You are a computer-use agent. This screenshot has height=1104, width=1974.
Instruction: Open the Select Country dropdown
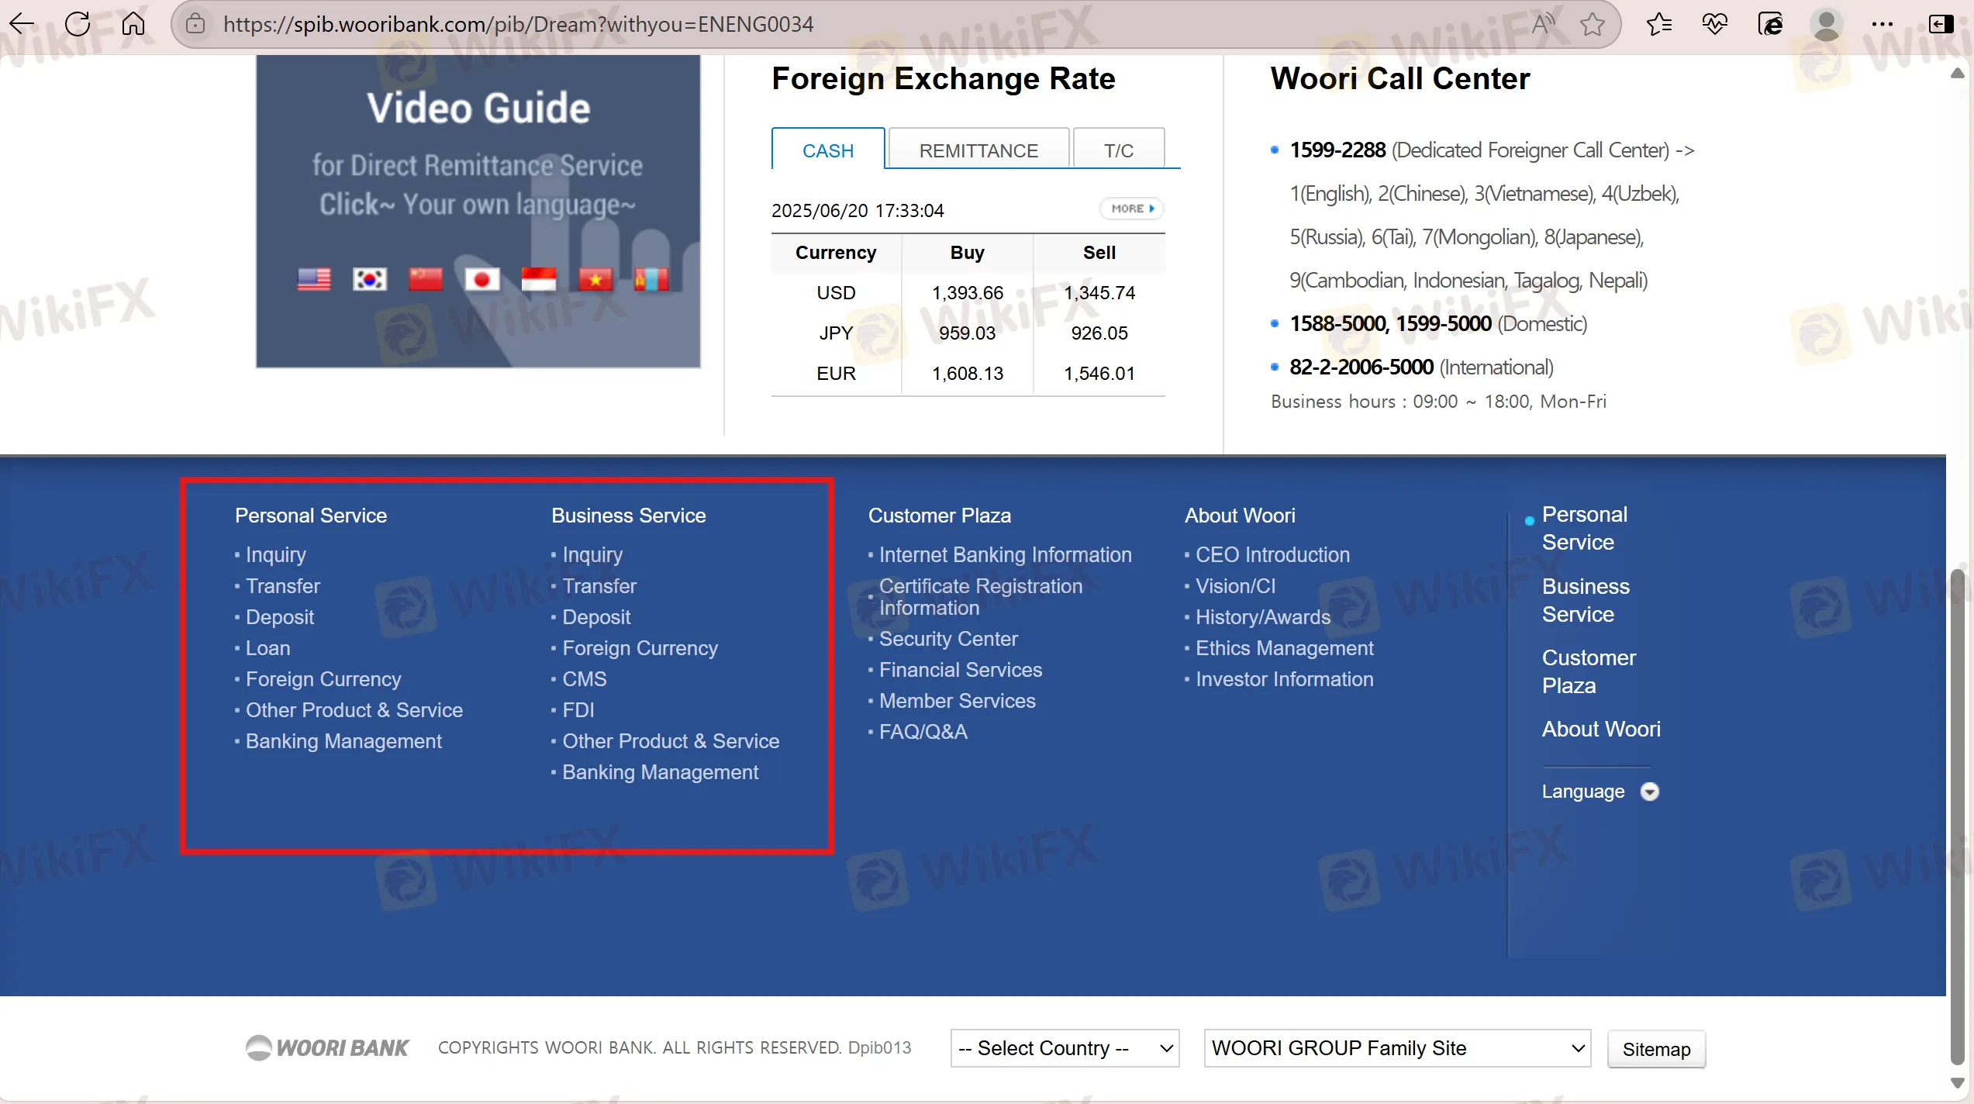pyautogui.click(x=1065, y=1048)
